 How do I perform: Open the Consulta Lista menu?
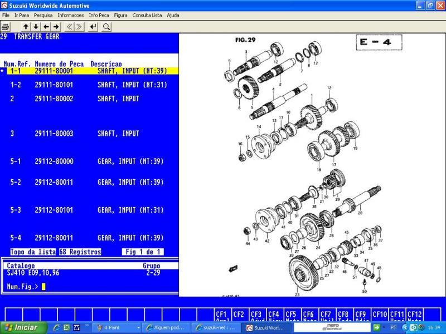click(147, 16)
